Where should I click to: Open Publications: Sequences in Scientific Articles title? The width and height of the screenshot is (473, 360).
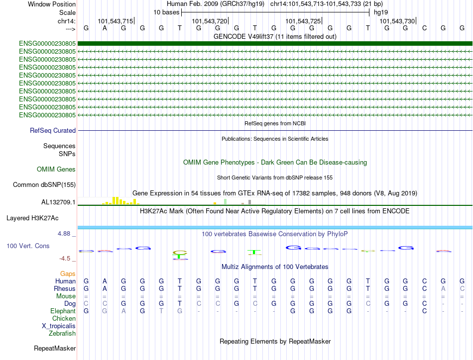tap(275, 139)
